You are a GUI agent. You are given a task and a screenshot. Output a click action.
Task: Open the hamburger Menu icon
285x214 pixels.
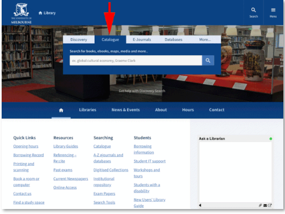(273, 10)
